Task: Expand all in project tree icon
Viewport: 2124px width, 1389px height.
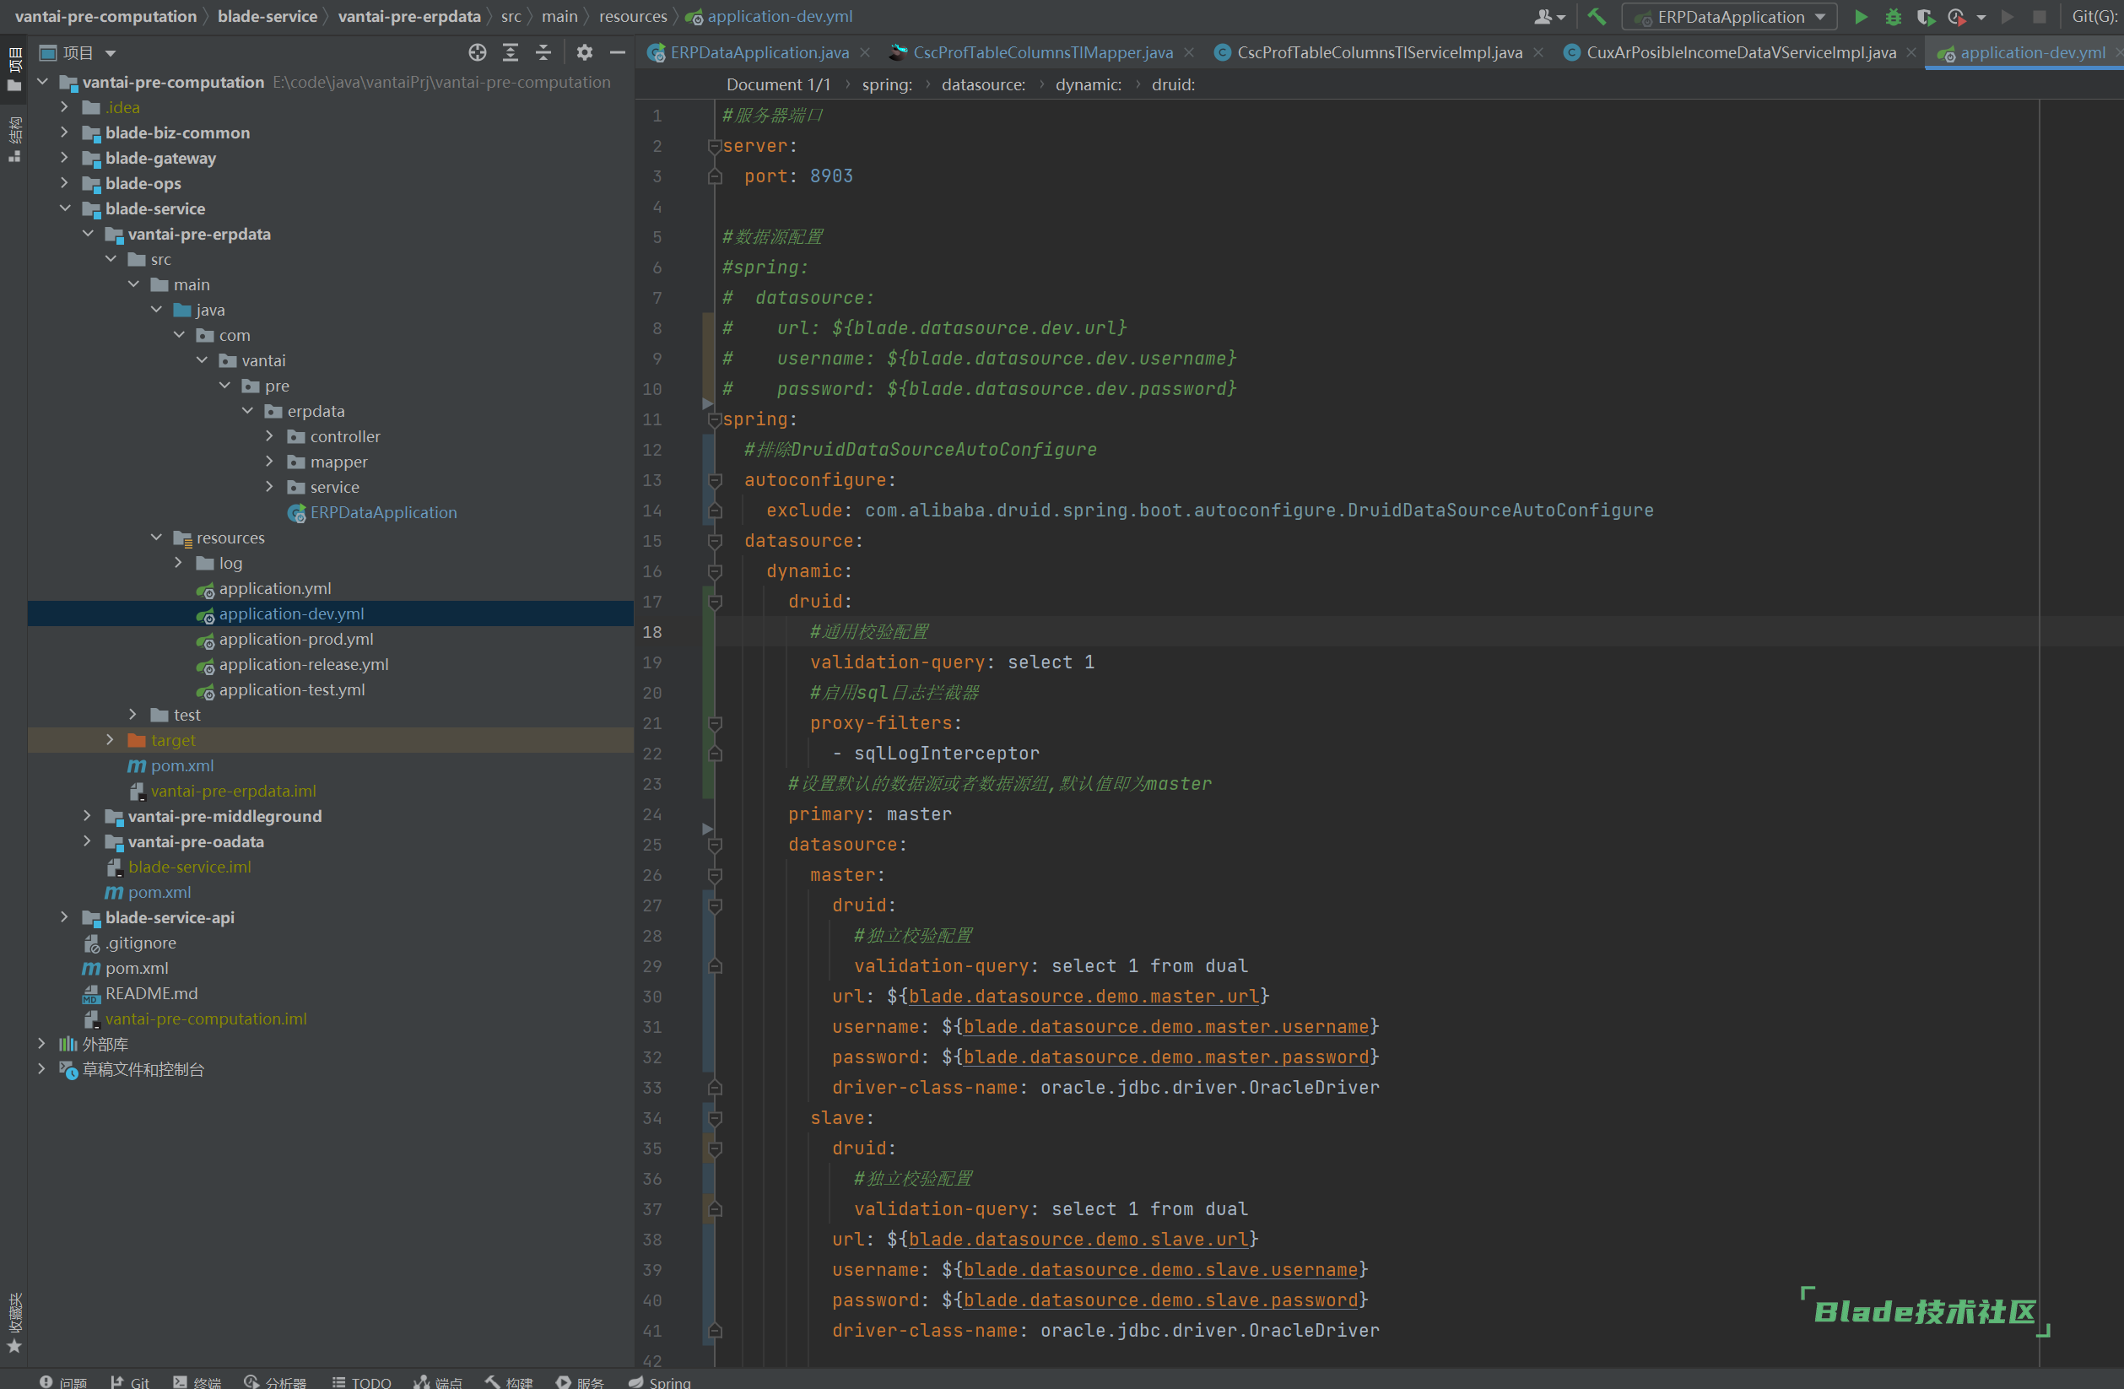Action: tap(511, 52)
